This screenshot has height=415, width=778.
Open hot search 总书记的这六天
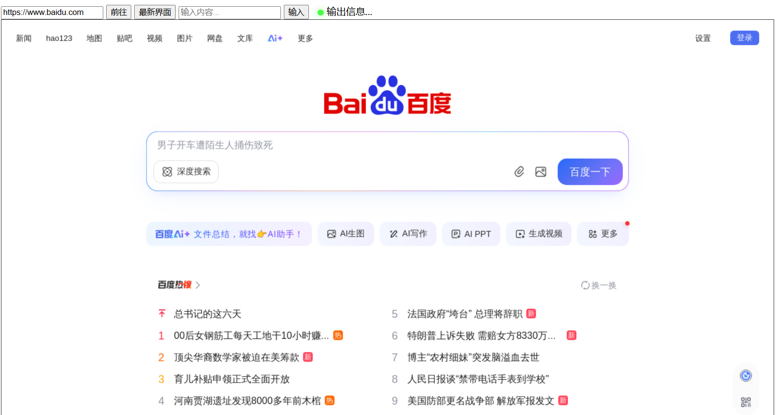208,314
